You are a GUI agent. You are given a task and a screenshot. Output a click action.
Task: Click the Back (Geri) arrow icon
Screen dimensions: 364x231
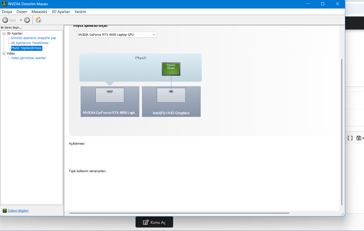(x=5, y=20)
